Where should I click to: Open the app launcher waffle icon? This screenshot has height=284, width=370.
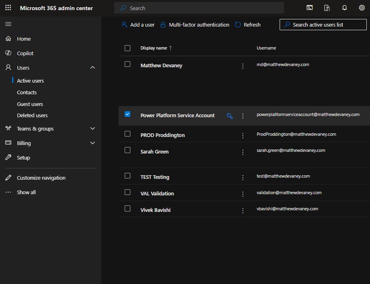click(8, 8)
